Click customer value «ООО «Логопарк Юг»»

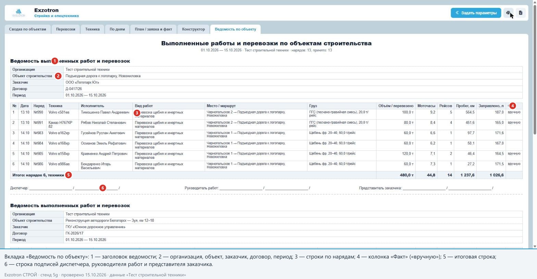pyautogui.click(x=82, y=83)
